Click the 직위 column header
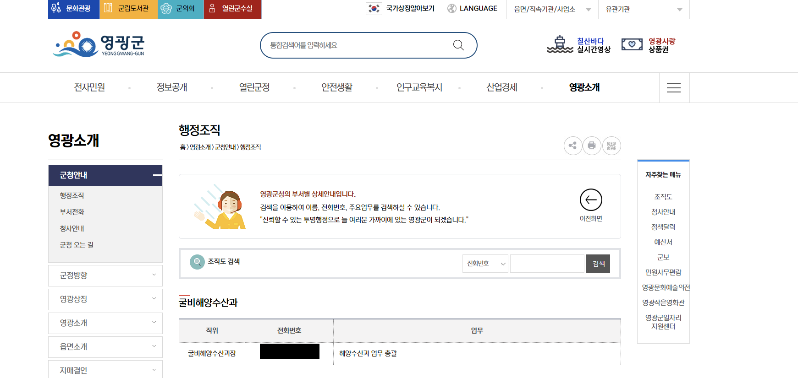The image size is (798, 378). pos(212,331)
